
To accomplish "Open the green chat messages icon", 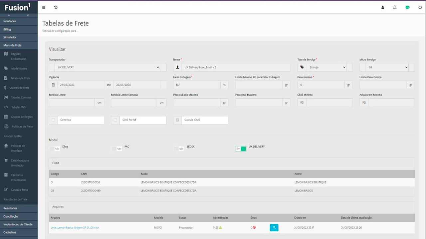I will [x=407, y=7].
